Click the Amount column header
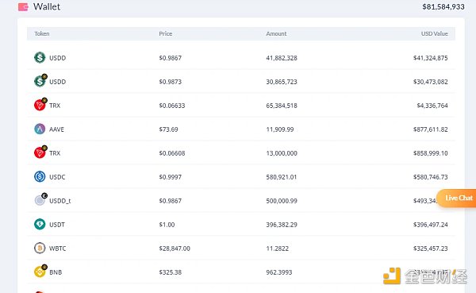 coord(276,33)
